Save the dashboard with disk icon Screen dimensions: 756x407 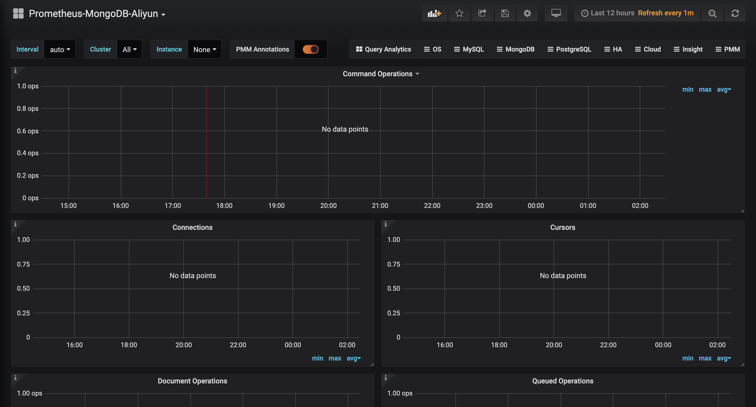(x=505, y=13)
